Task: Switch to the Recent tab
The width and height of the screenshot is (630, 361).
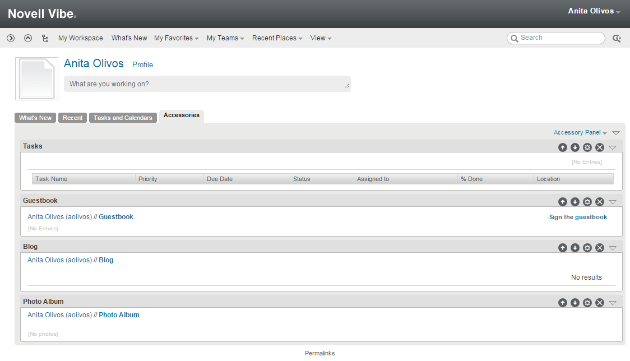Action: [x=72, y=118]
